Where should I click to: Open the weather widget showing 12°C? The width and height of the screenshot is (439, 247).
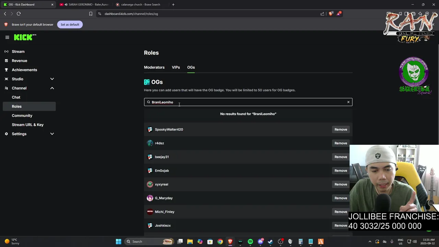(12, 242)
